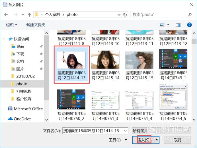Expand the Microsoft Office tree node
Image resolution: width=197 pixels, height=148 pixels.
pos(4,109)
